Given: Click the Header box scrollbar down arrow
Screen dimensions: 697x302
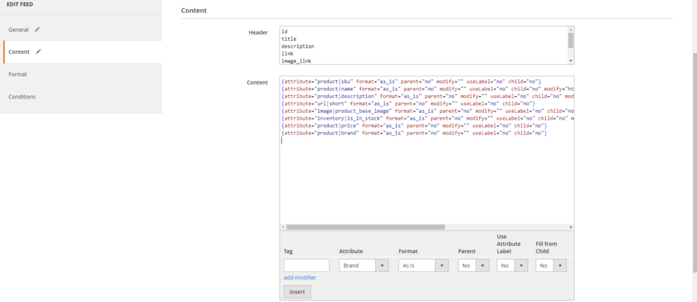Looking at the screenshot, I should coord(570,61).
